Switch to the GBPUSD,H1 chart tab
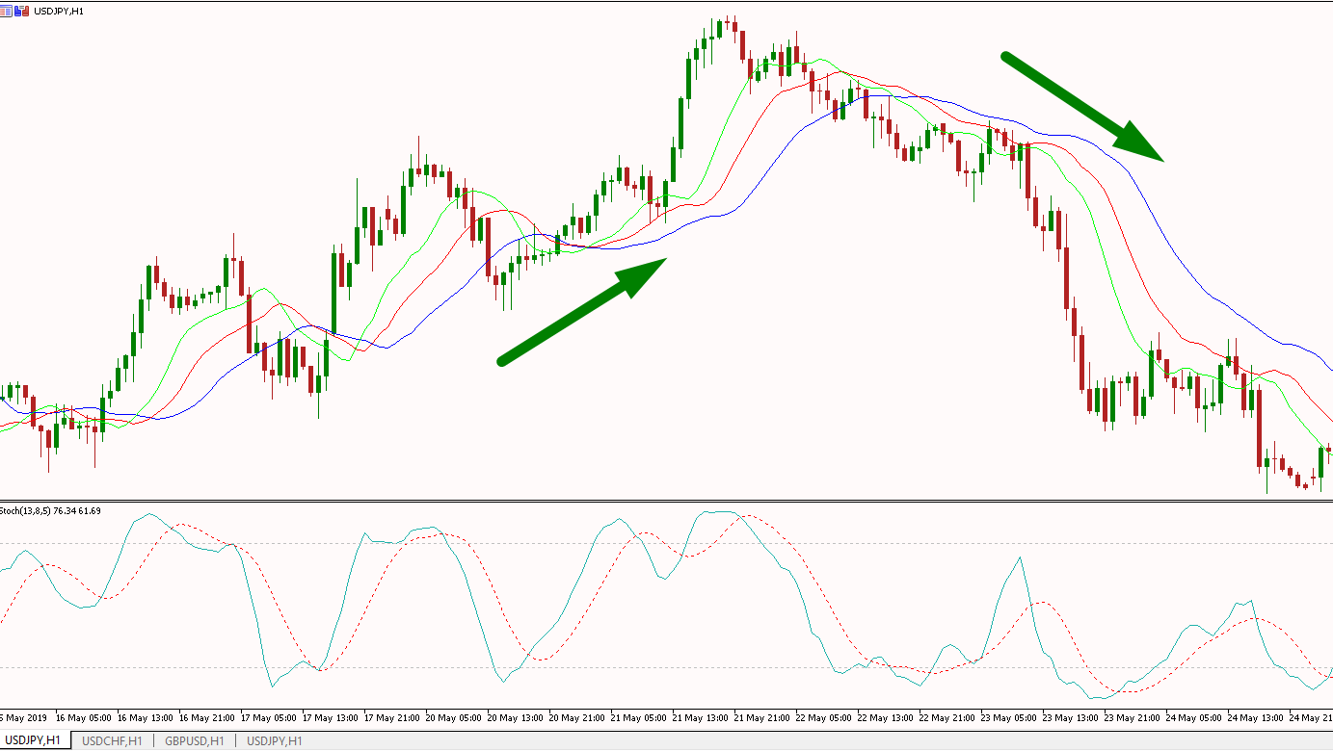 [x=194, y=740]
